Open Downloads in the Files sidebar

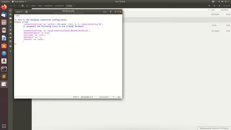(10, 26)
